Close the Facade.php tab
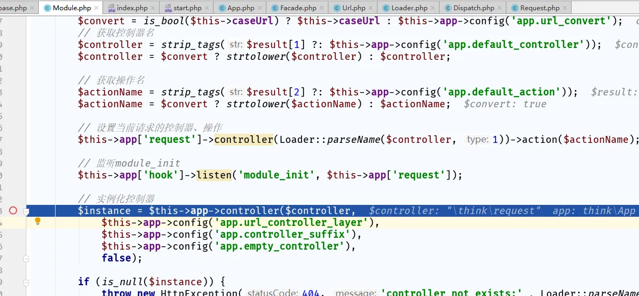 point(322,8)
